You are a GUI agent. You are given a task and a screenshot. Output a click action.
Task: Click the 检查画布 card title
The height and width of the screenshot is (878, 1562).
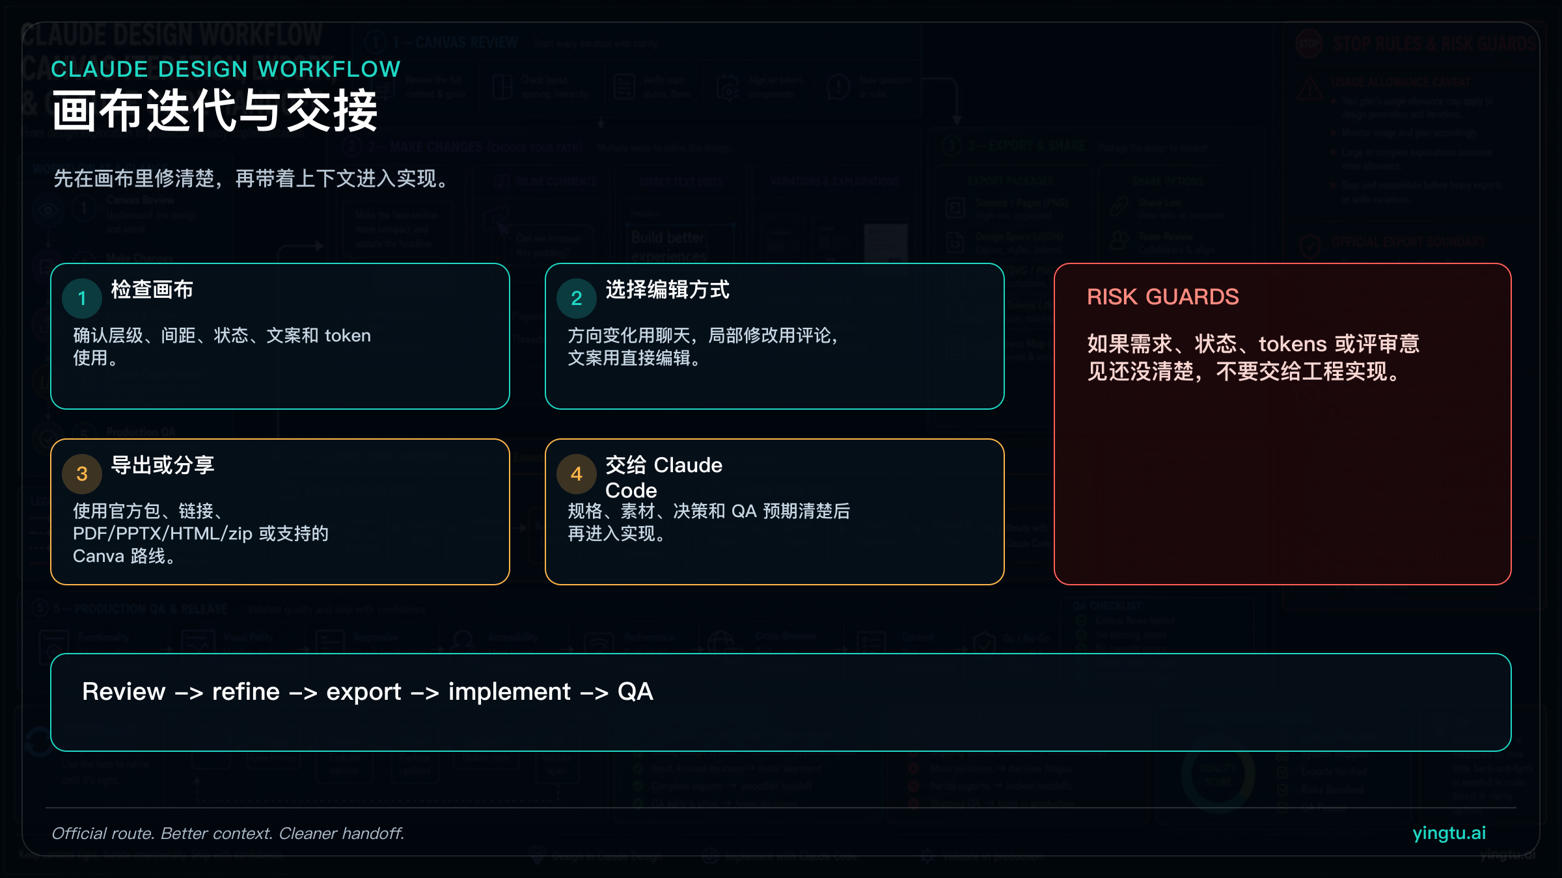[x=152, y=289]
